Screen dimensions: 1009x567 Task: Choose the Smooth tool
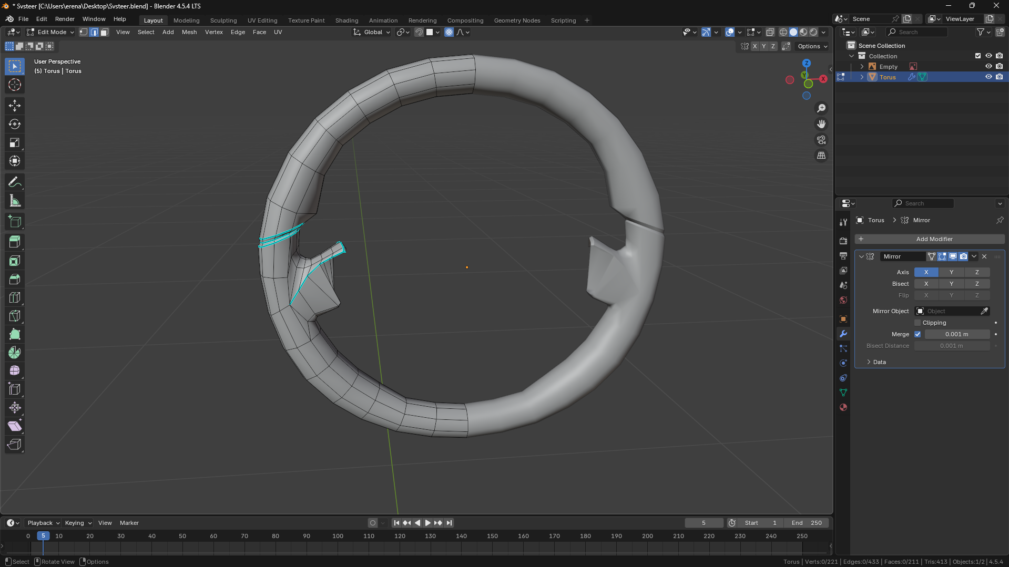point(15,371)
